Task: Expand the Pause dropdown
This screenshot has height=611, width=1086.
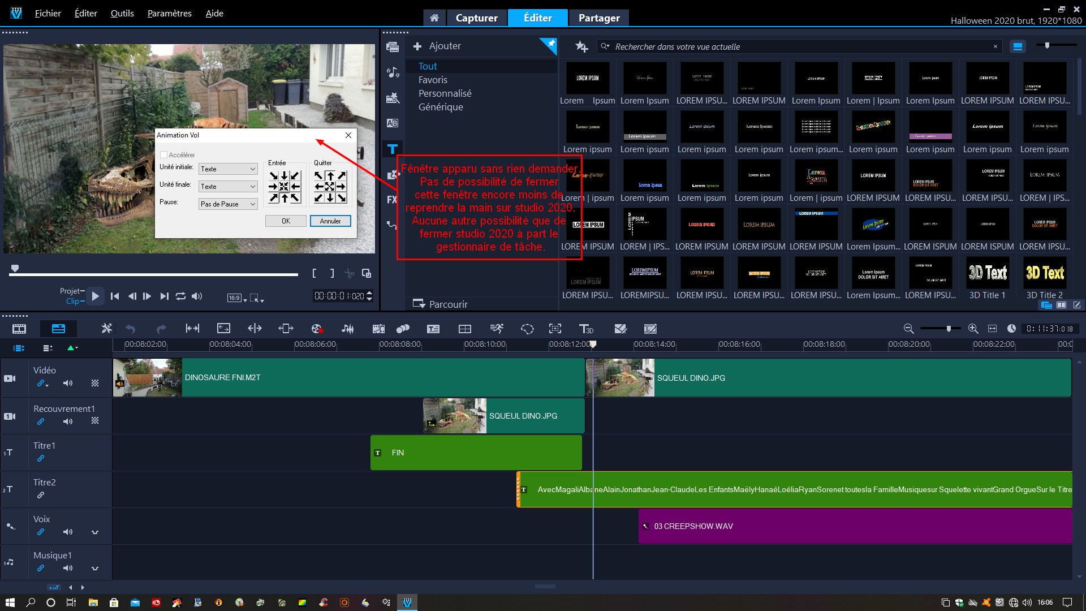Action: (x=229, y=204)
